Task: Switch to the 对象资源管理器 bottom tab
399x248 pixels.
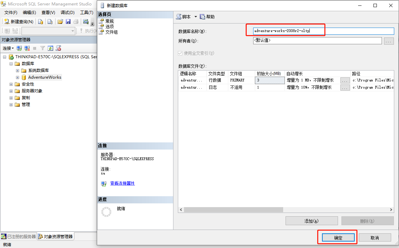Action: tap(56, 236)
